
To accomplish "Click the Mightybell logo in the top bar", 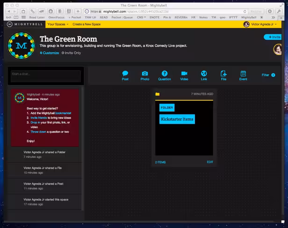I will tap(25, 24).
